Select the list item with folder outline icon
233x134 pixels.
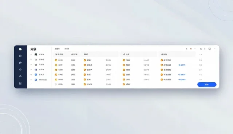(x=39, y=64)
